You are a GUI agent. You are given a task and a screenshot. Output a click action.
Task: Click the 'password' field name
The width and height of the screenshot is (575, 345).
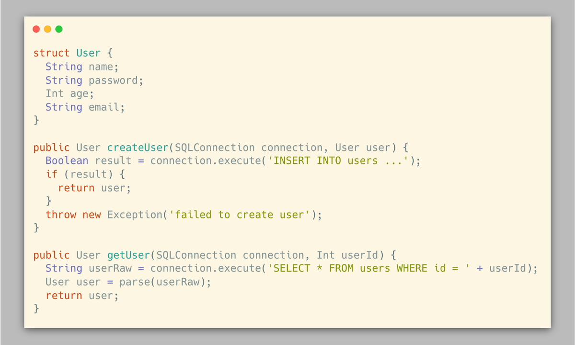(x=113, y=80)
